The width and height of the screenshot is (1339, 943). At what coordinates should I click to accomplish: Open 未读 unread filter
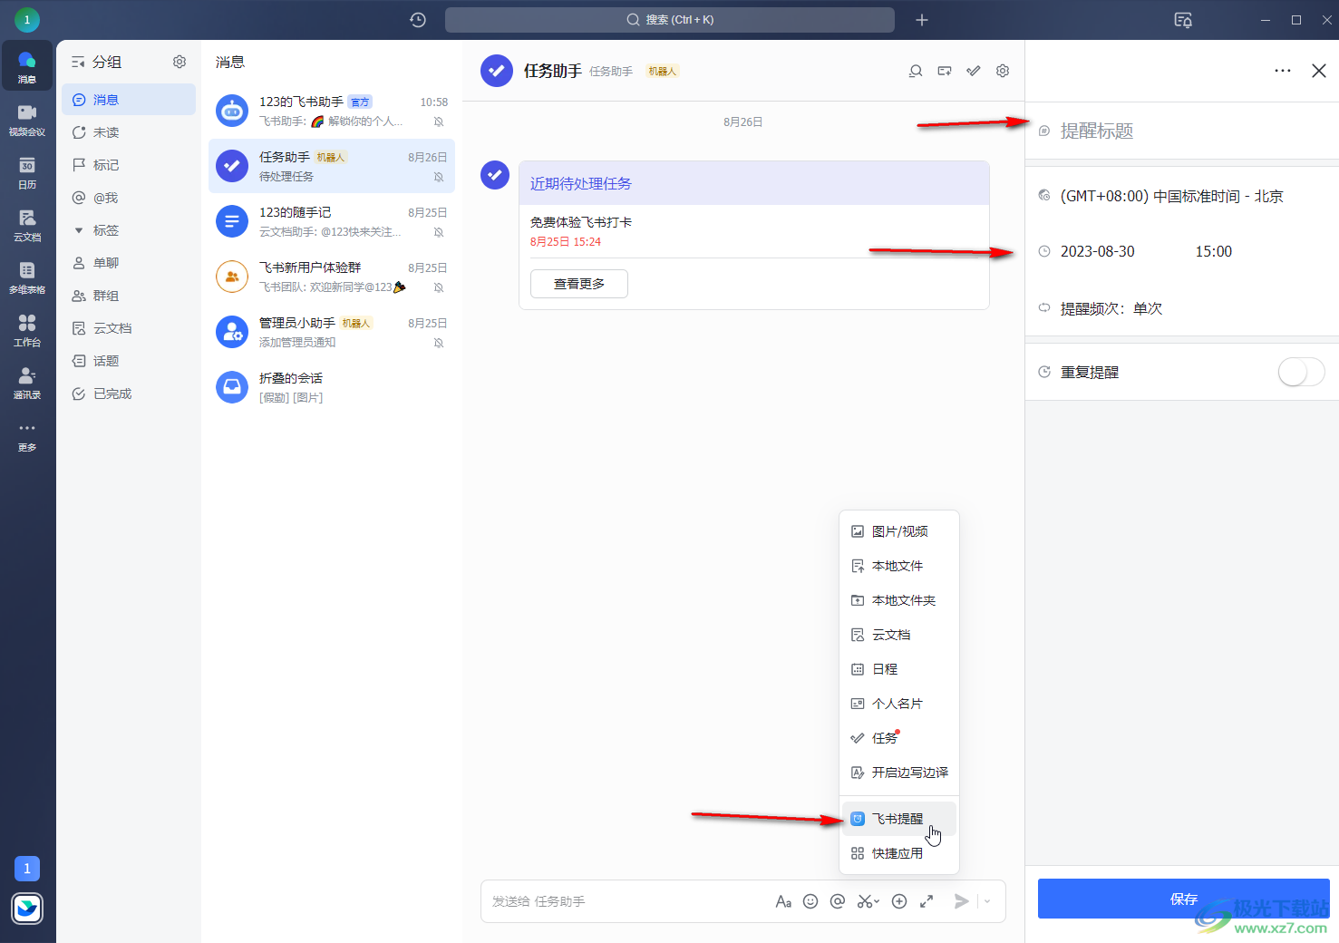[129, 132]
